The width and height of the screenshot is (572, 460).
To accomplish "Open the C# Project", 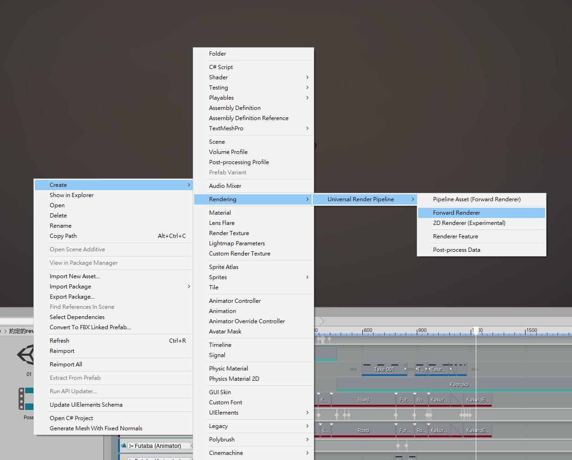I will [71, 418].
